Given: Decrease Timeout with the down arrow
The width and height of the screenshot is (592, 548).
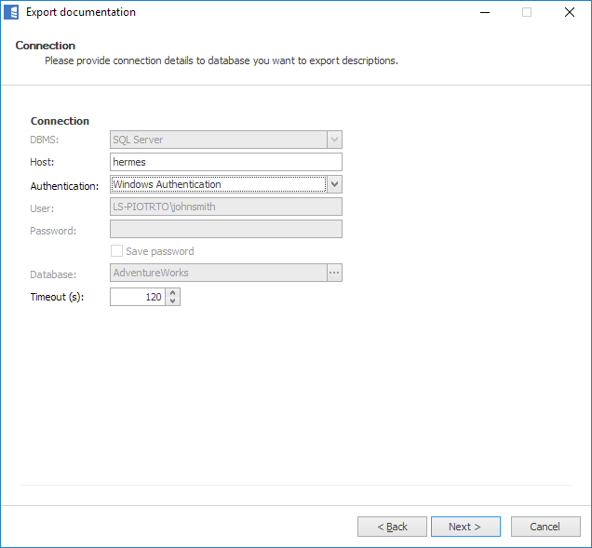Looking at the screenshot, I should 173,301.
